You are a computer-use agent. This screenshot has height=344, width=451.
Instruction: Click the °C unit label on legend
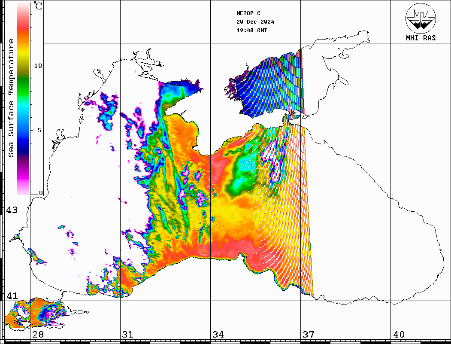(x=38, y=6)
